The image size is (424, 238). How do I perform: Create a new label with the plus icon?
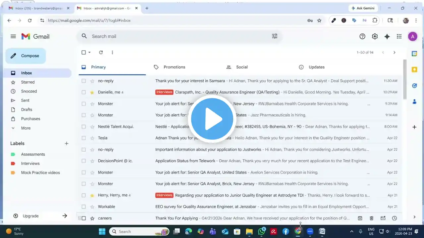67,143
